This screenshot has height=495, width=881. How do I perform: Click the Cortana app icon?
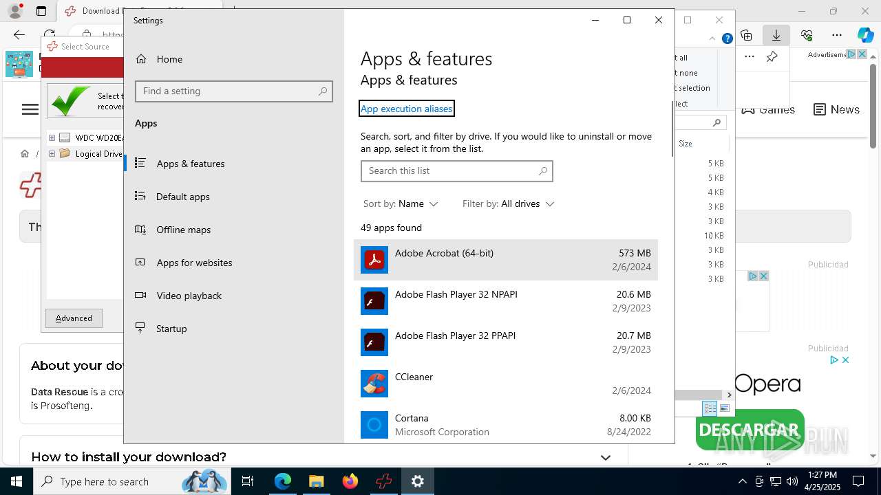tap(374, 425)
